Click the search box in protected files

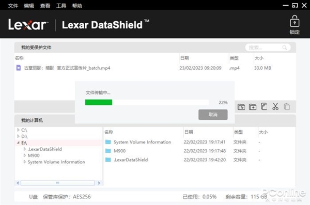pos(268,48)
